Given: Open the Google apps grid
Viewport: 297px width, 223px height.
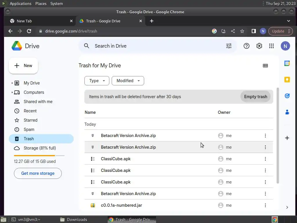Looking at the screenshot, I should tap(271, 46).
